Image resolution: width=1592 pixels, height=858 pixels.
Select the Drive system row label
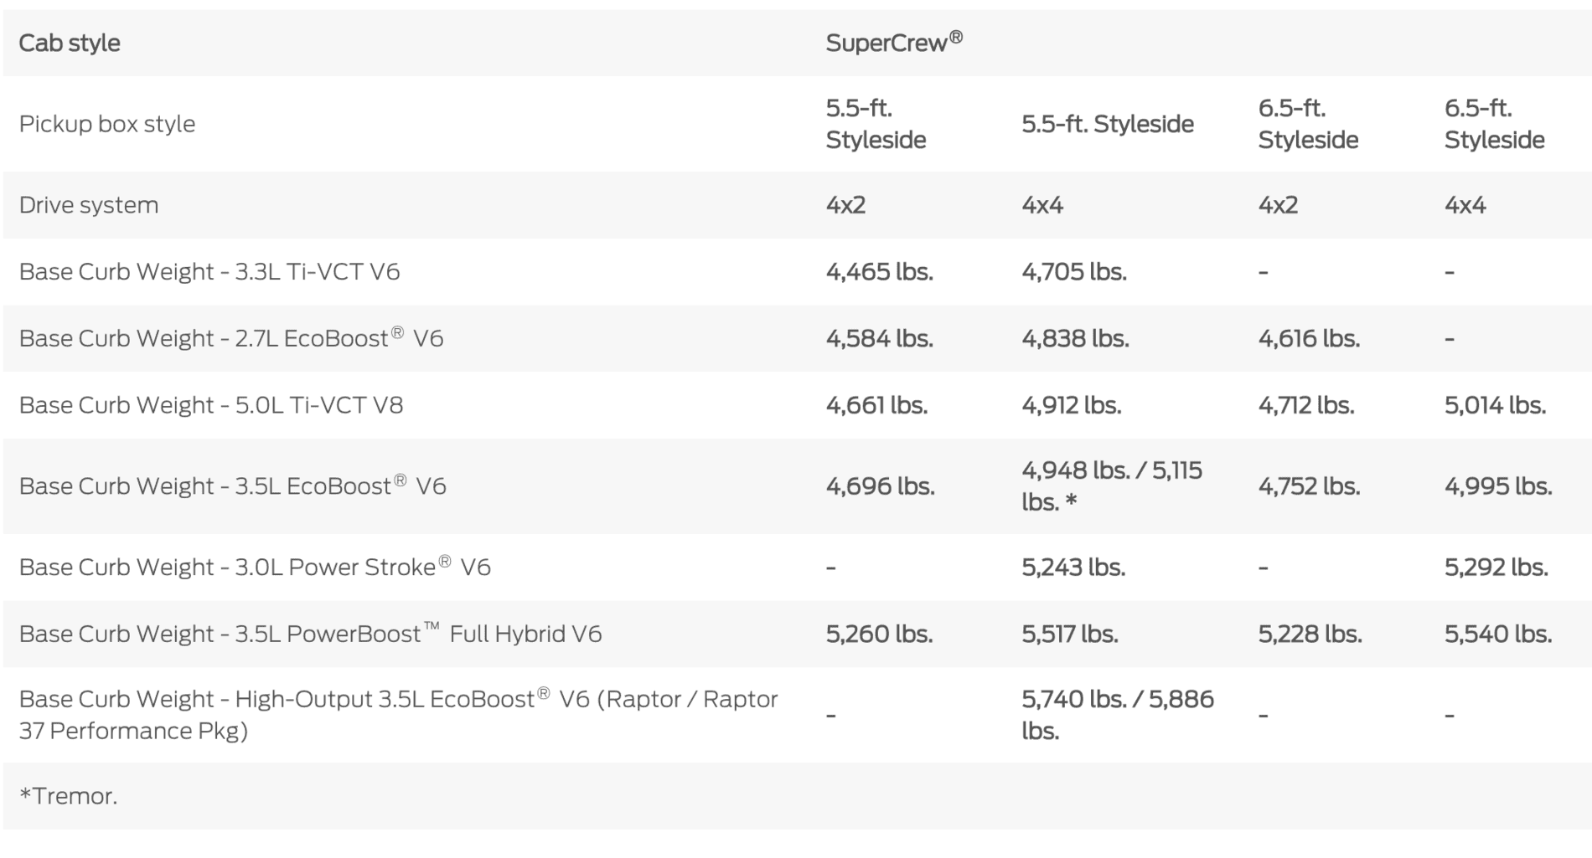[89, 205]
